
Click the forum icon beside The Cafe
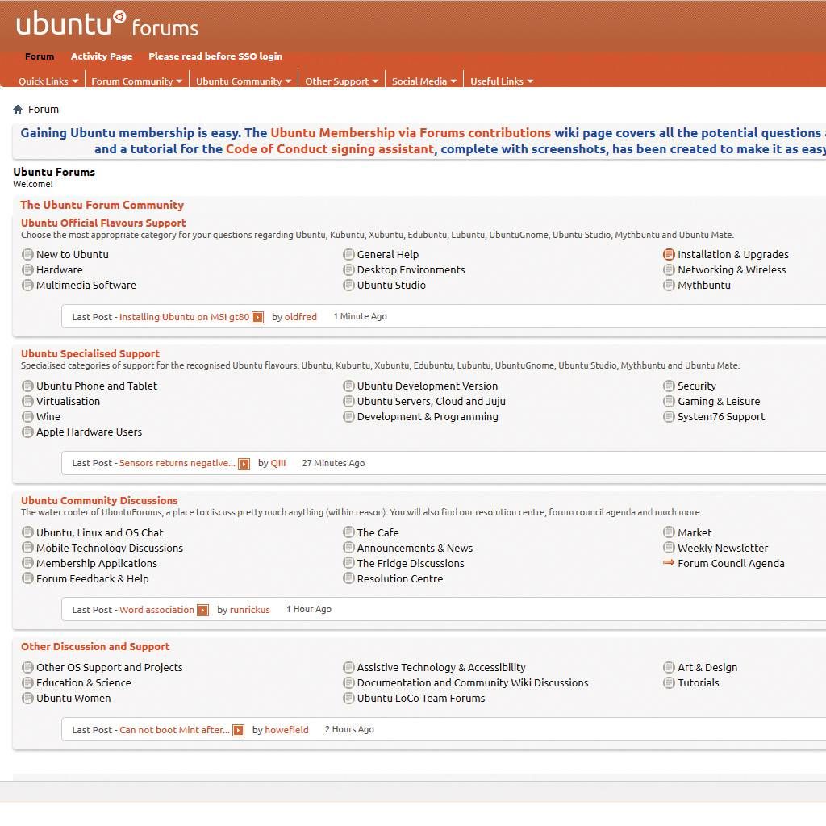pyautogui.click(x=348, y=532)
